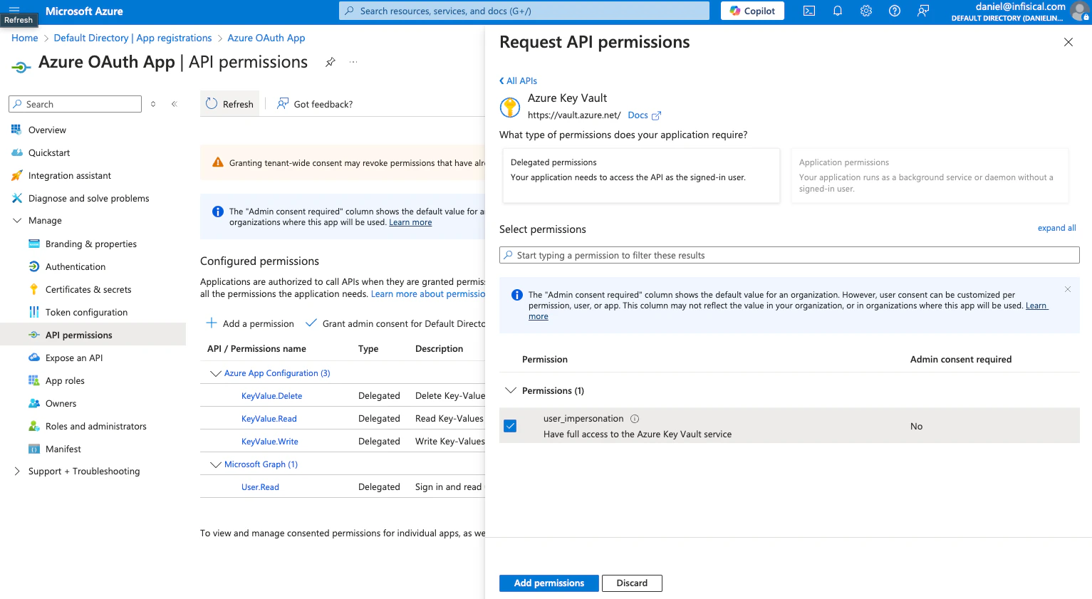Uncheck the user_impersonation checkbox

(x=510, y=426)
